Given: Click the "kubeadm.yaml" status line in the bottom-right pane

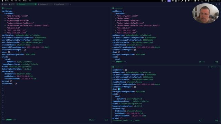Looking at the screenshot, I should 126,121.
